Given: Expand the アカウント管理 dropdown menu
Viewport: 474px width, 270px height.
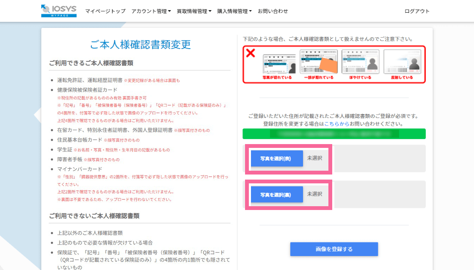Looking at the screenshot, I should [x=151, y=11].
